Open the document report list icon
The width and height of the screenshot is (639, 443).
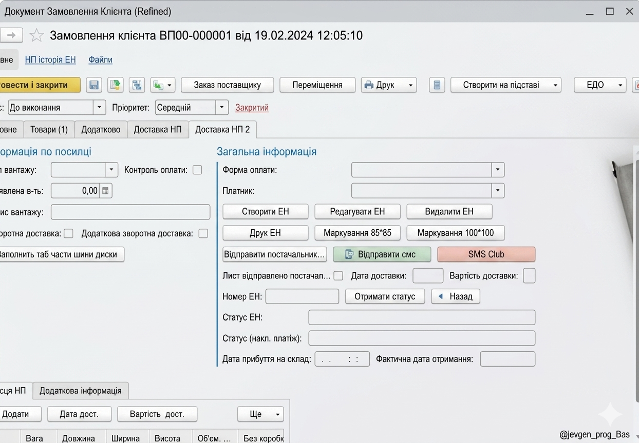click(x=437, y=85)
